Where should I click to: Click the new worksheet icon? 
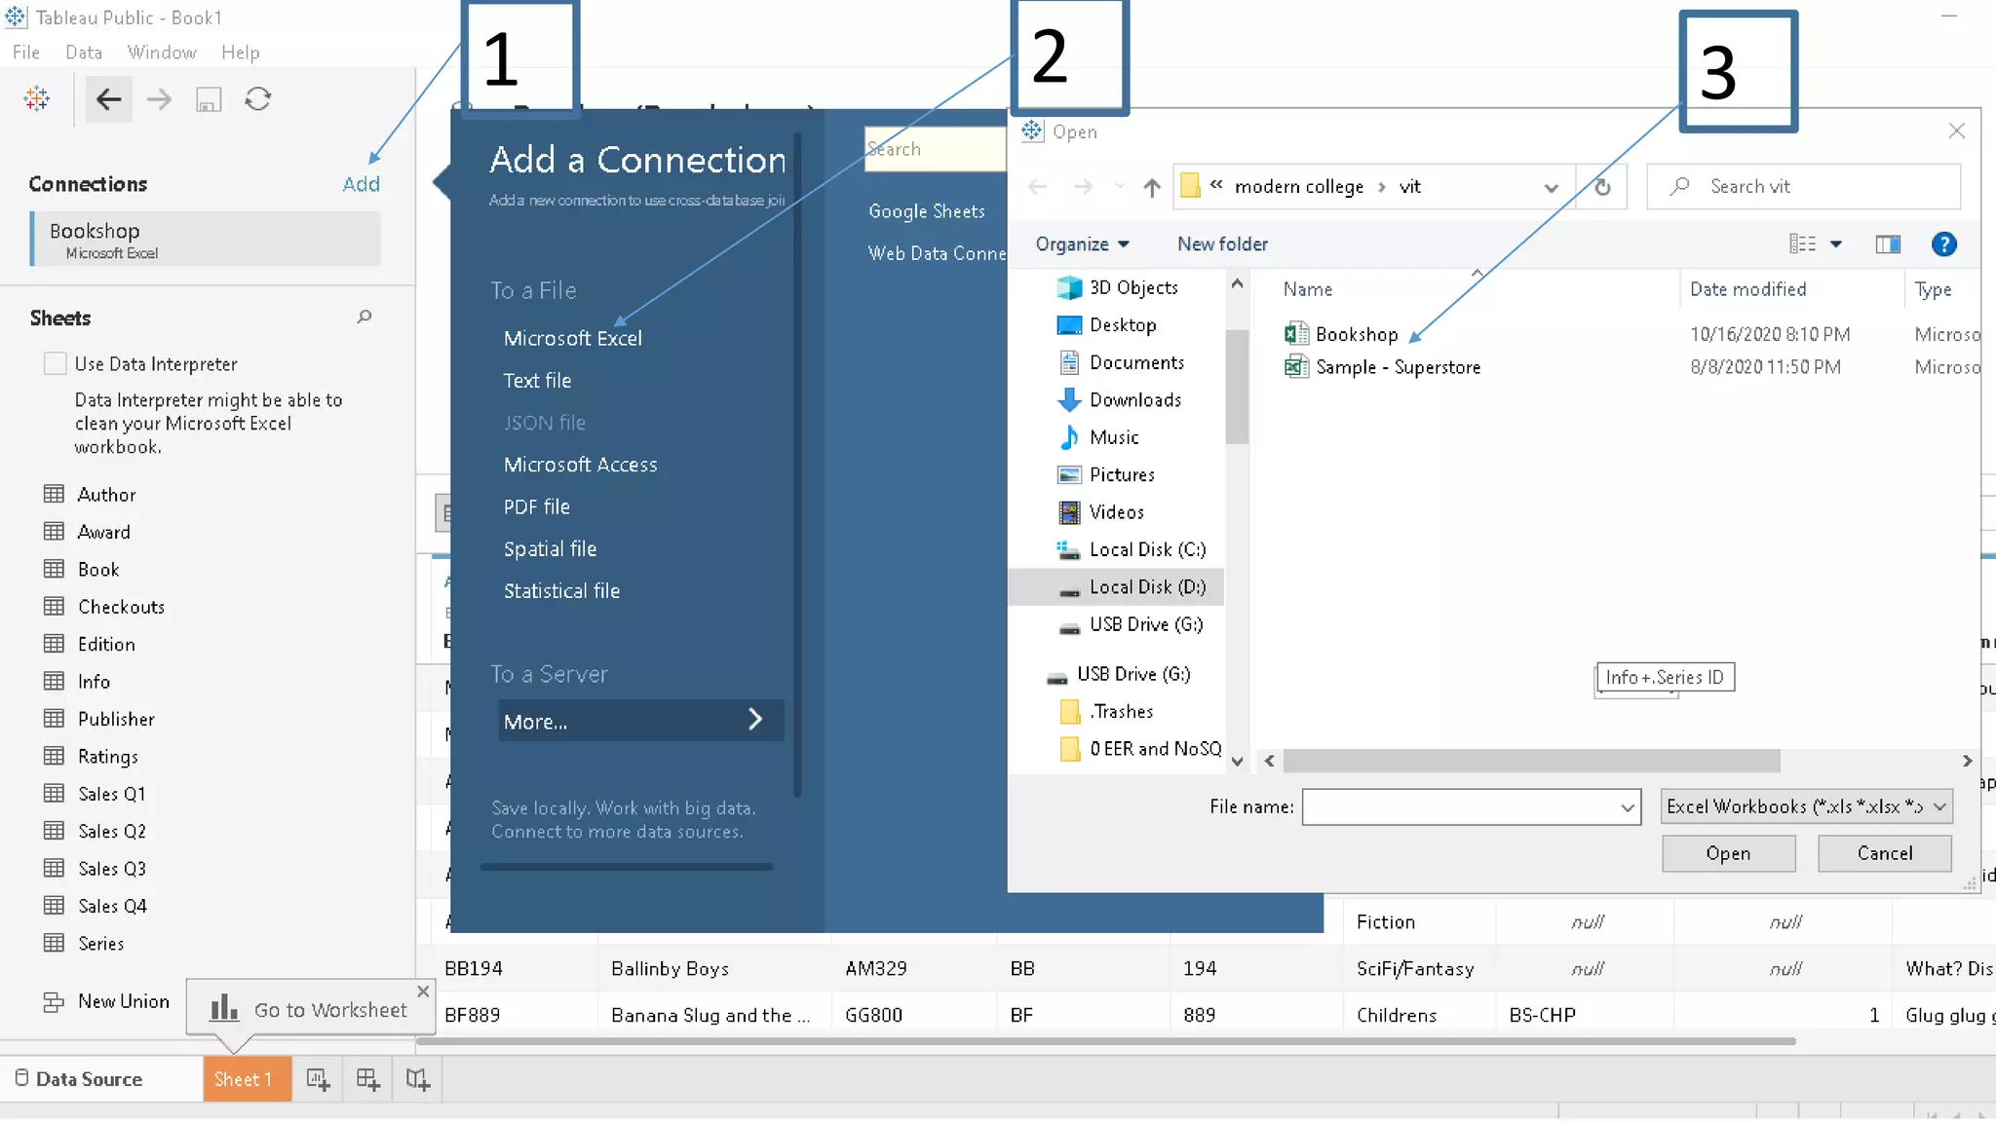[318, 1079]
